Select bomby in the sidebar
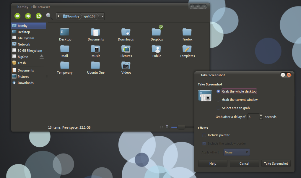 [29, 25]
